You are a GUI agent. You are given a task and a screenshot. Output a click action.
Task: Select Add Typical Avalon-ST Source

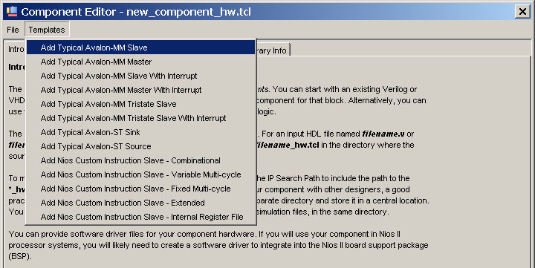pyautogui.click(x=141, y=146)
